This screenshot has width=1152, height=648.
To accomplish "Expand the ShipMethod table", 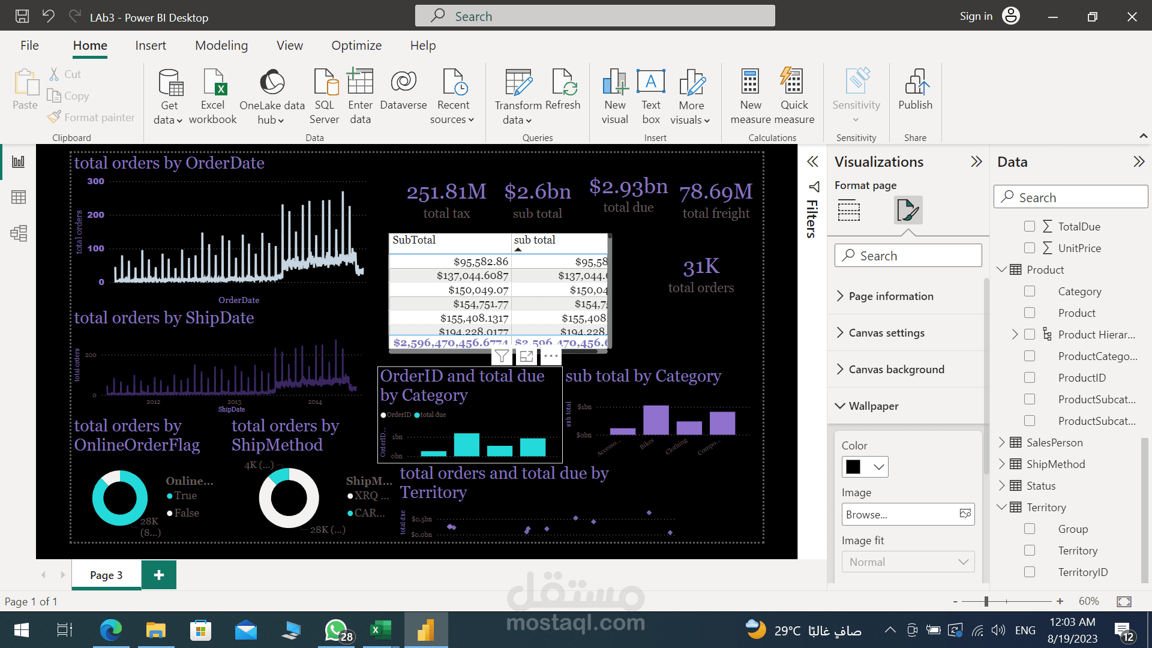I will pos(1001,464).
